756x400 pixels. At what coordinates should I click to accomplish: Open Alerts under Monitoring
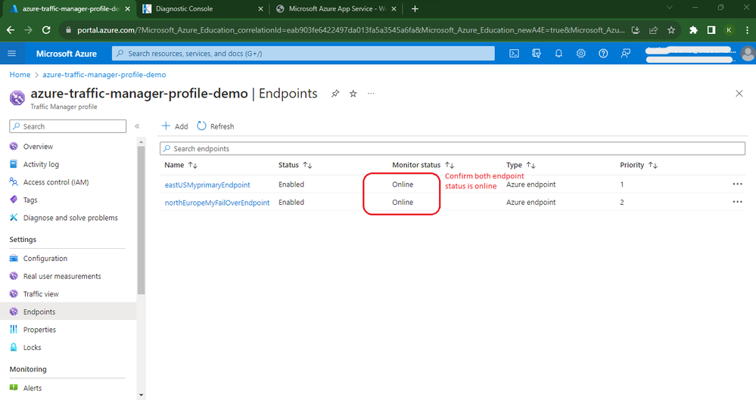tap(33, 388)
